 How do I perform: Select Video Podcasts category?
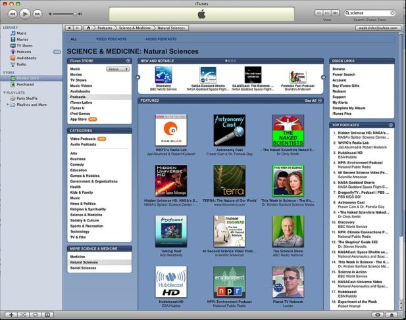tap(83, 139)
